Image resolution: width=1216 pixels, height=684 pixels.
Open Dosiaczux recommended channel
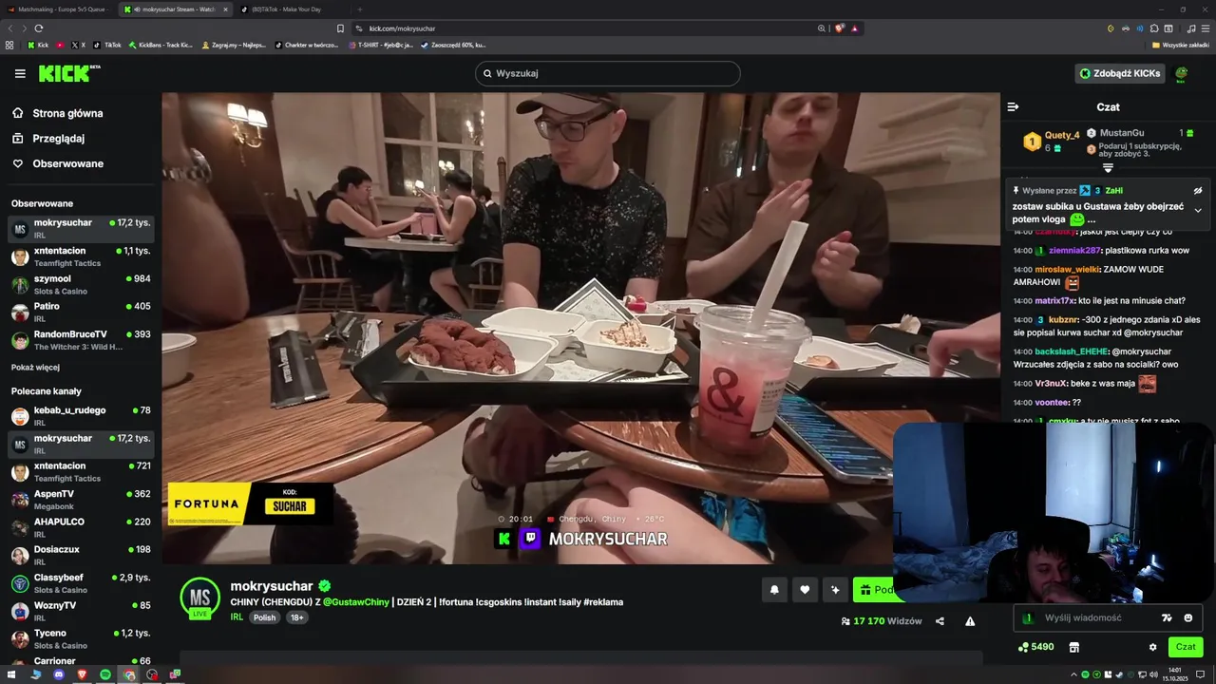tap(81, 555)
